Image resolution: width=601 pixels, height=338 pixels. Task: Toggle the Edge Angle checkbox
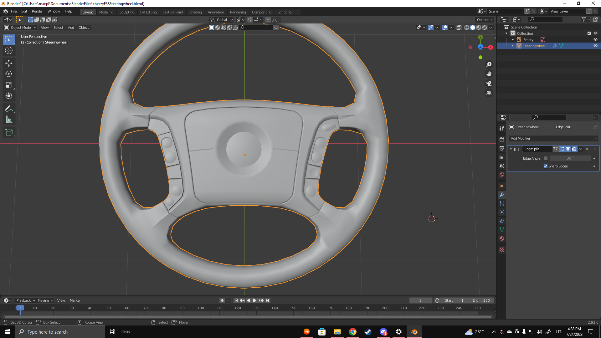(x=546, y=158)
